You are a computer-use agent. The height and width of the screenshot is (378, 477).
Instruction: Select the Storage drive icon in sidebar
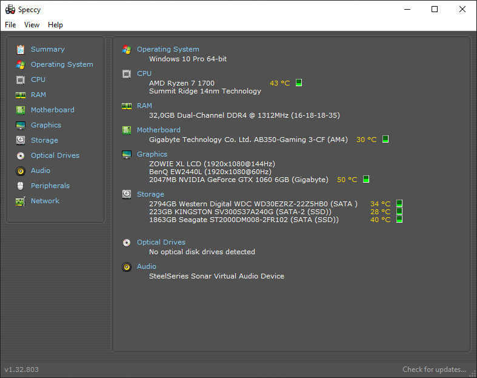click(x=21, y=140)
